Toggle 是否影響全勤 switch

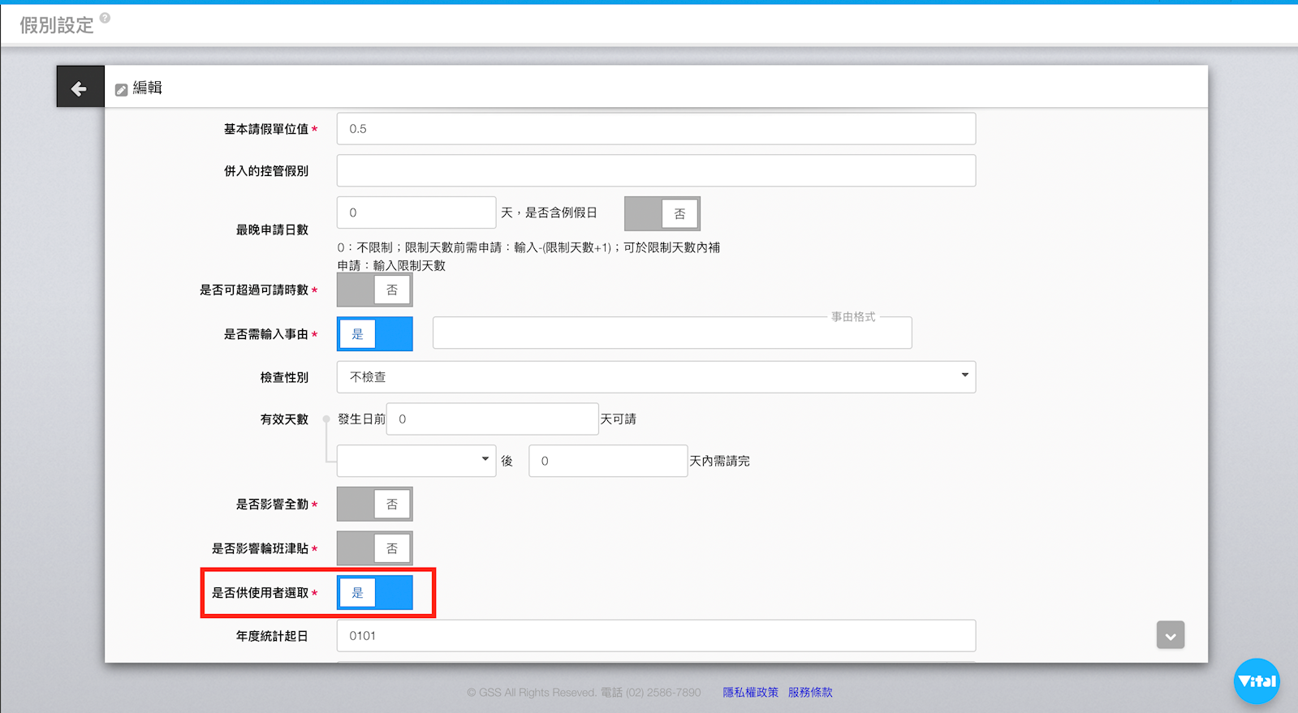click(374, 505)
